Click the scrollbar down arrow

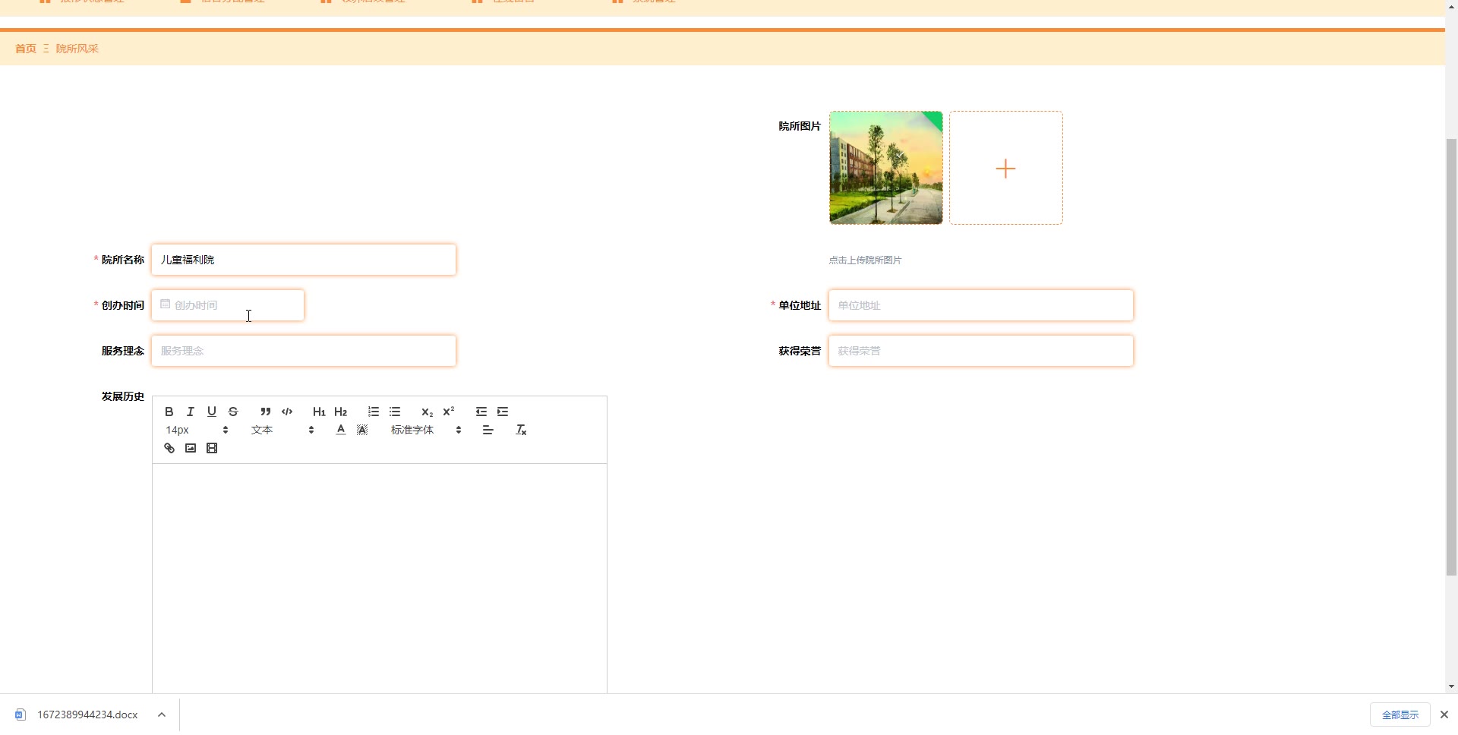coord(1451,686)
